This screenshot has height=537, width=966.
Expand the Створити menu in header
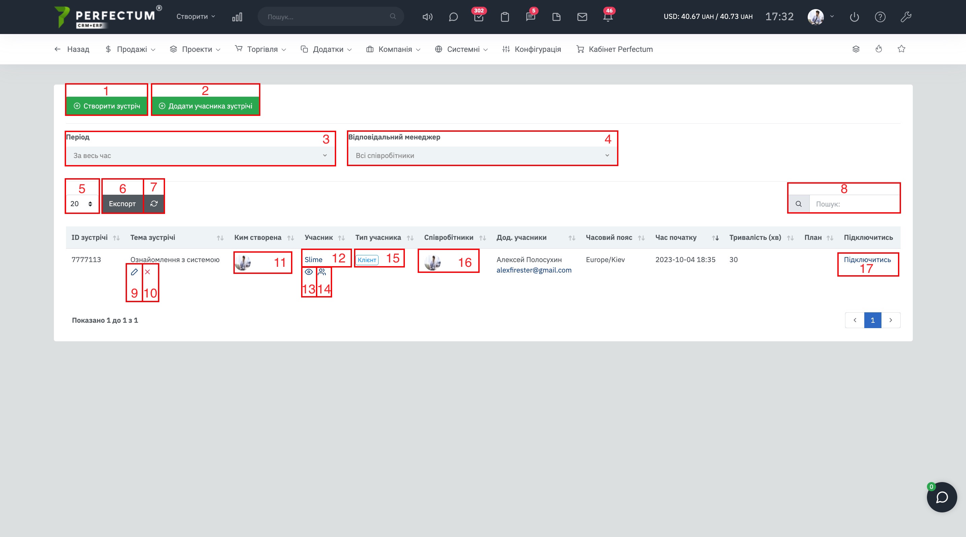point(195,17)
